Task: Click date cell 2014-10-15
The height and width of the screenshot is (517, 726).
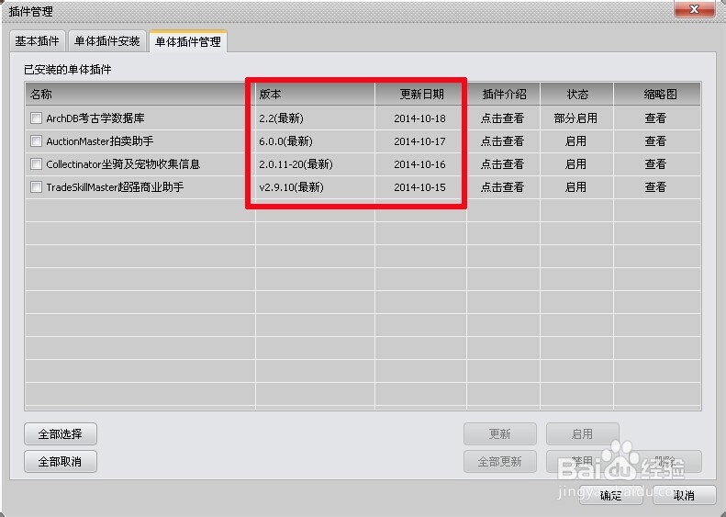Action: pos(420,187)
